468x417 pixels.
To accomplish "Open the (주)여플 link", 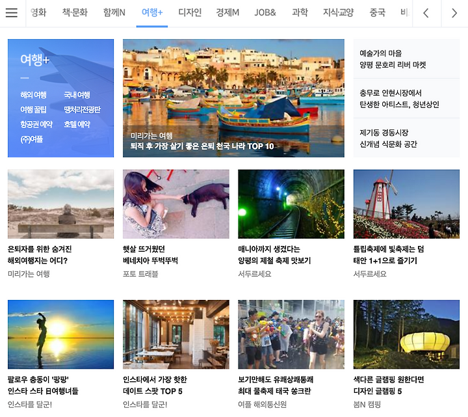I will coord(31,139).
